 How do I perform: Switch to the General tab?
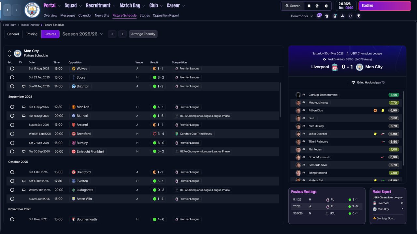pos(13,34)
